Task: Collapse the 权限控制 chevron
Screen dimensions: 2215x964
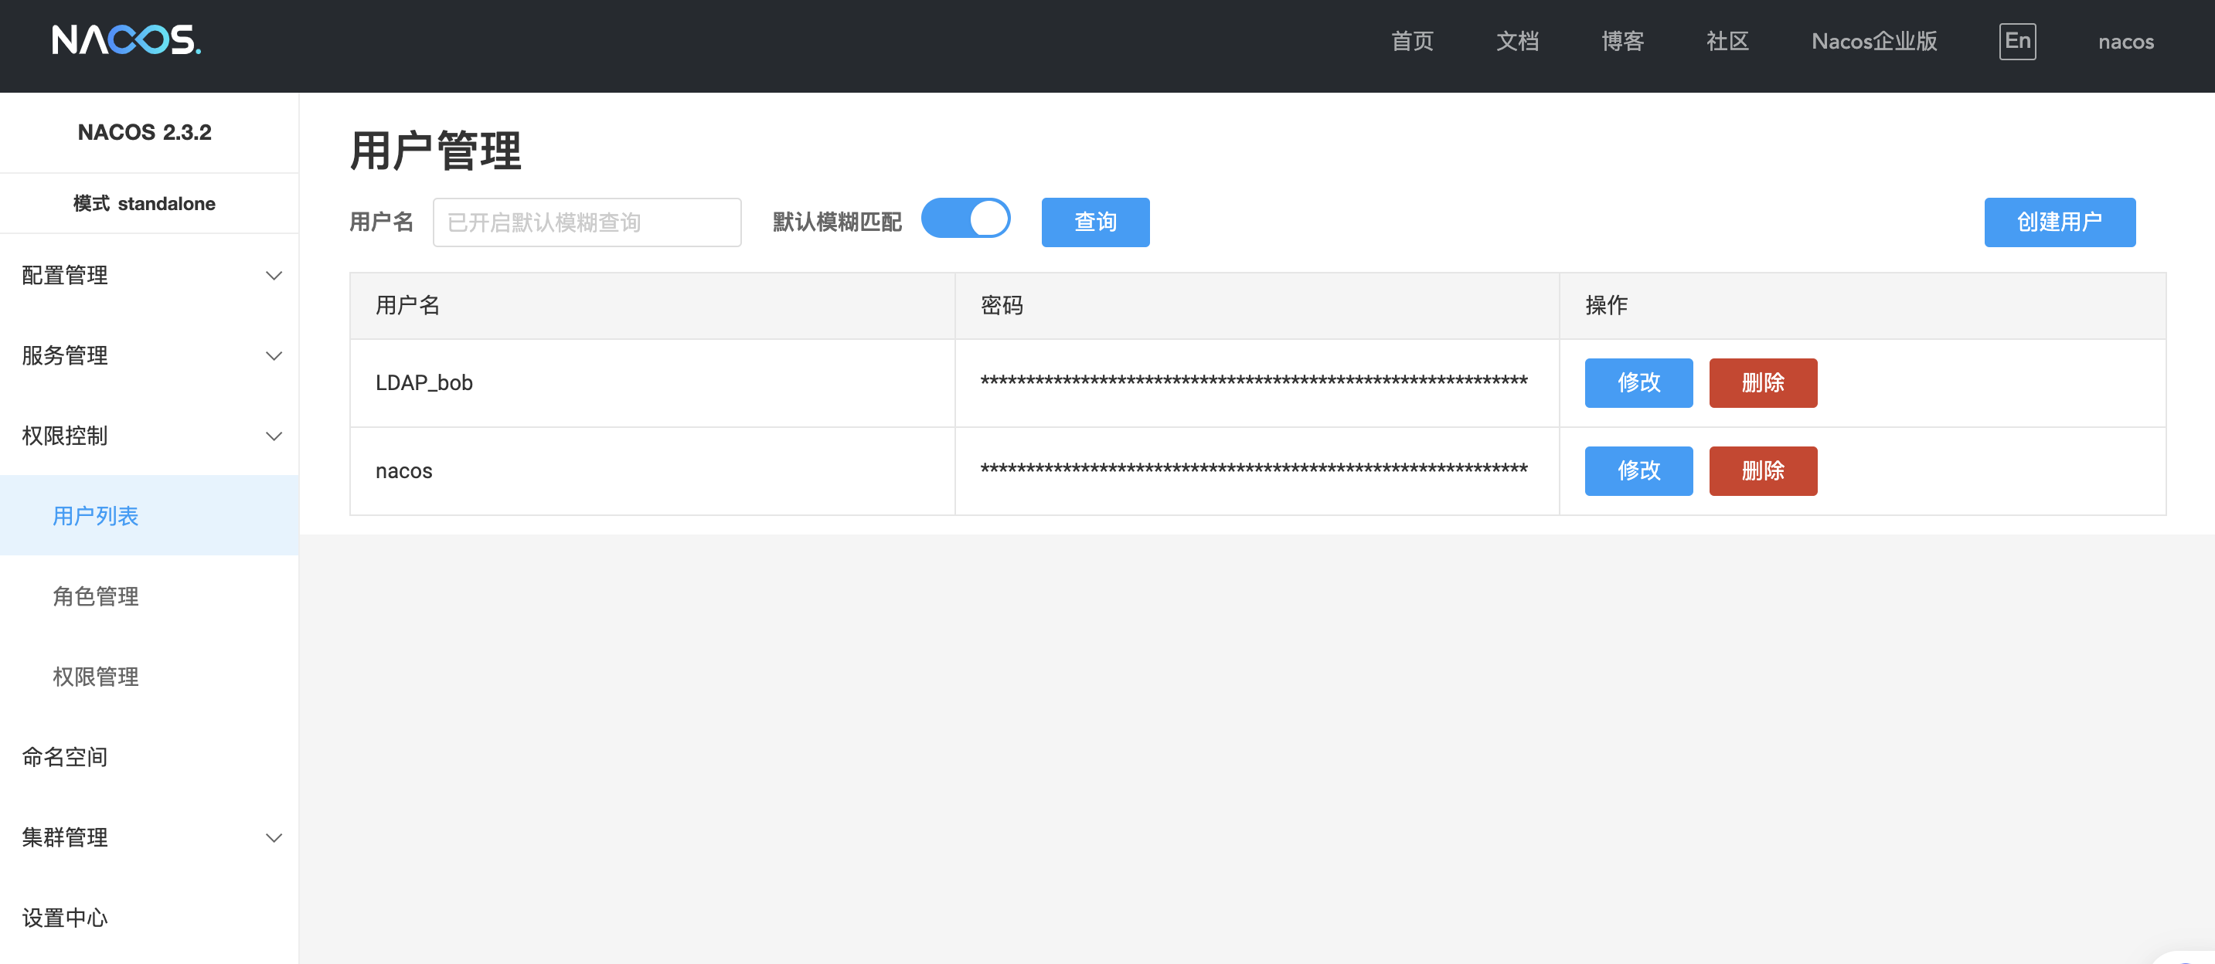Action: point(274,436)
